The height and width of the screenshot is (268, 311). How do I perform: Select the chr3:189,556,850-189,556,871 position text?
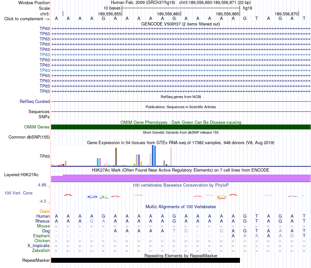coord(208,3)
